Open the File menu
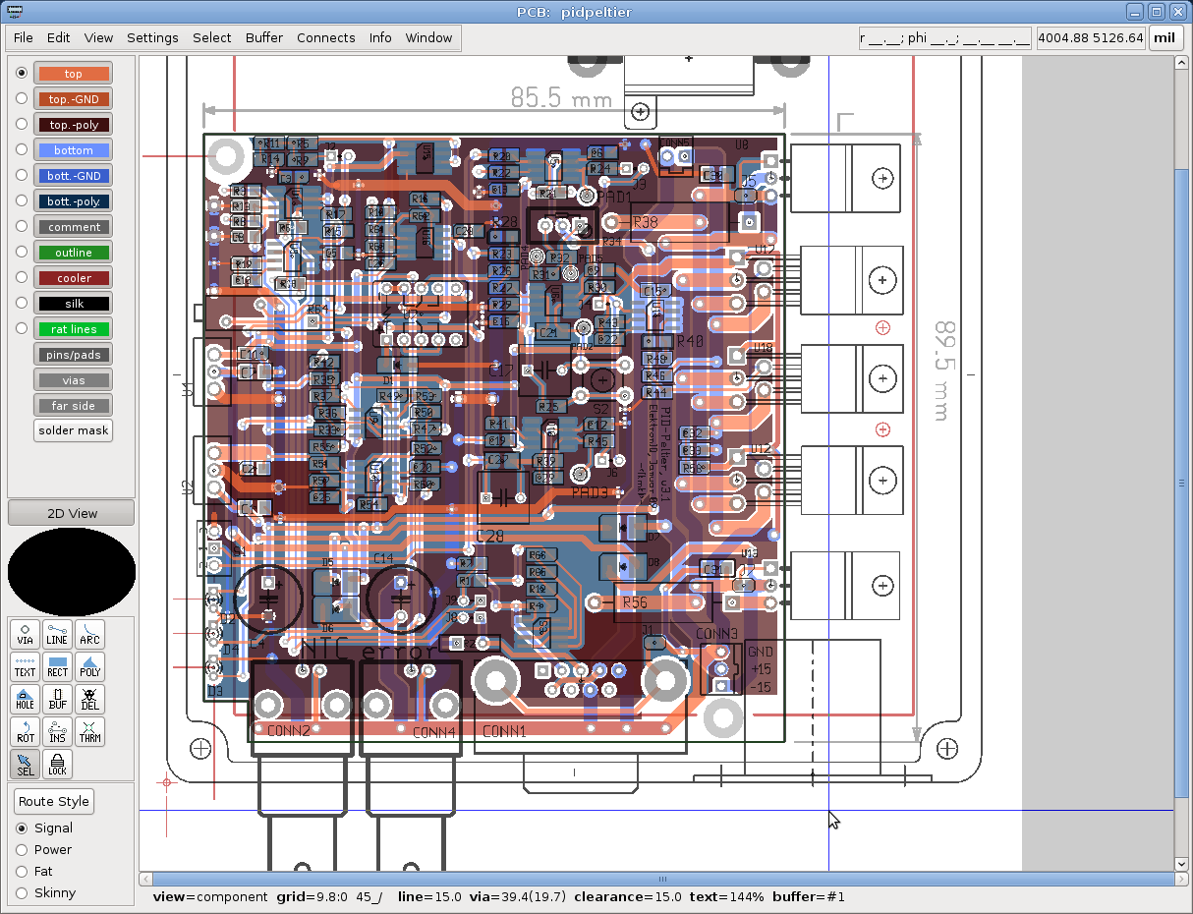 pos(24,38)
